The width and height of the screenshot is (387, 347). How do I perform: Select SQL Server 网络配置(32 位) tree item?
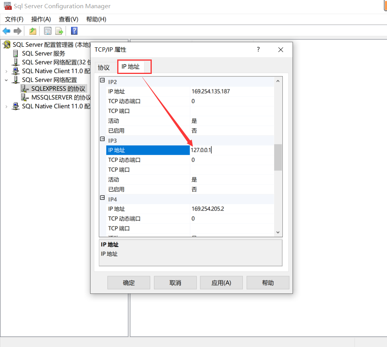click(56, 62)
